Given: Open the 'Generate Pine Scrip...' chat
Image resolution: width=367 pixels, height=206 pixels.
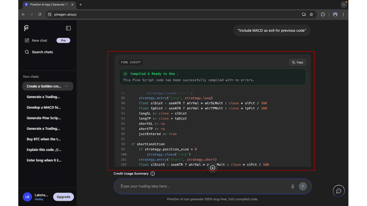Looking at the screenshot, I should 44,118.
